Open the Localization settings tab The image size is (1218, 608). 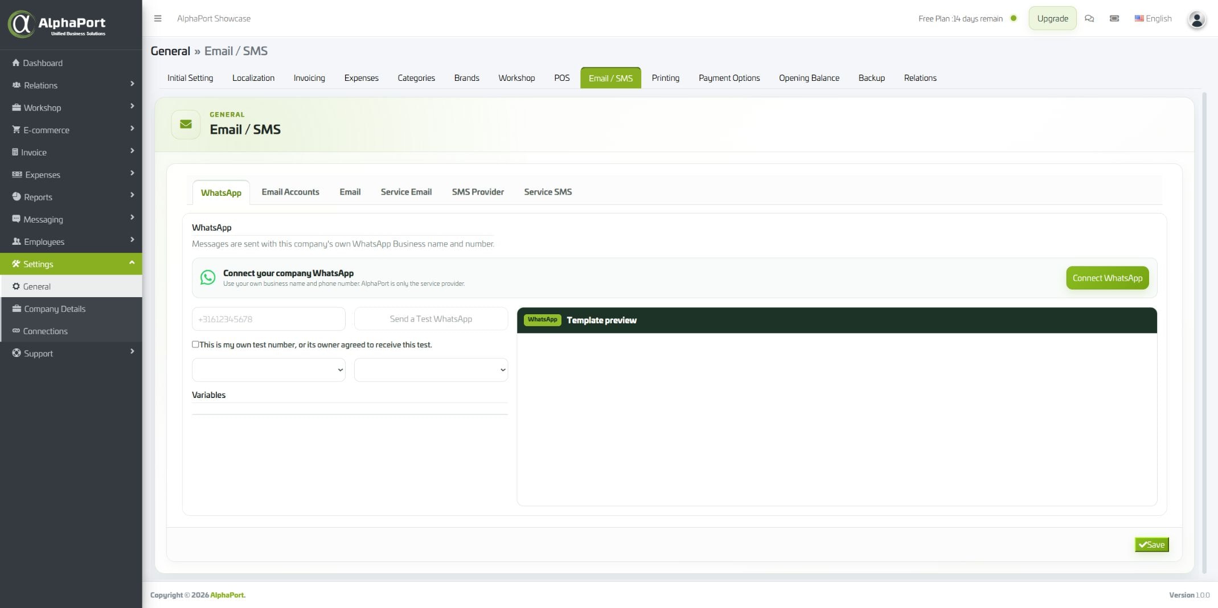(x=253, y=78)
